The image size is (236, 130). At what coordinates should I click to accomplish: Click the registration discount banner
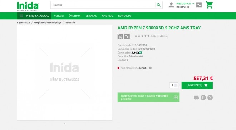tap(148, 97)
